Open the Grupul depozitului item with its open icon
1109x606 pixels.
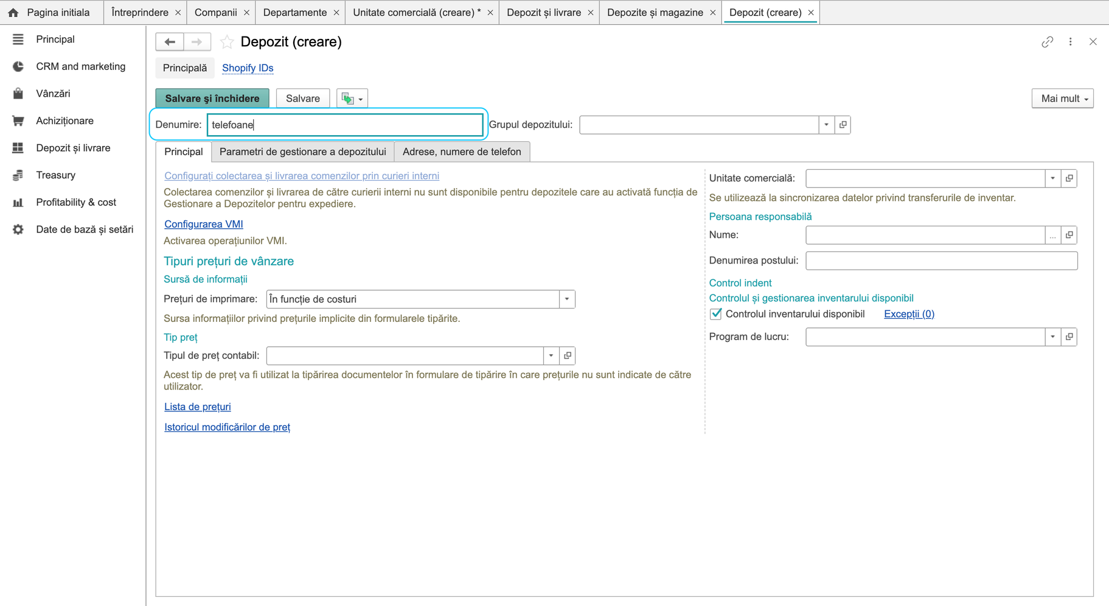point(843,125)
